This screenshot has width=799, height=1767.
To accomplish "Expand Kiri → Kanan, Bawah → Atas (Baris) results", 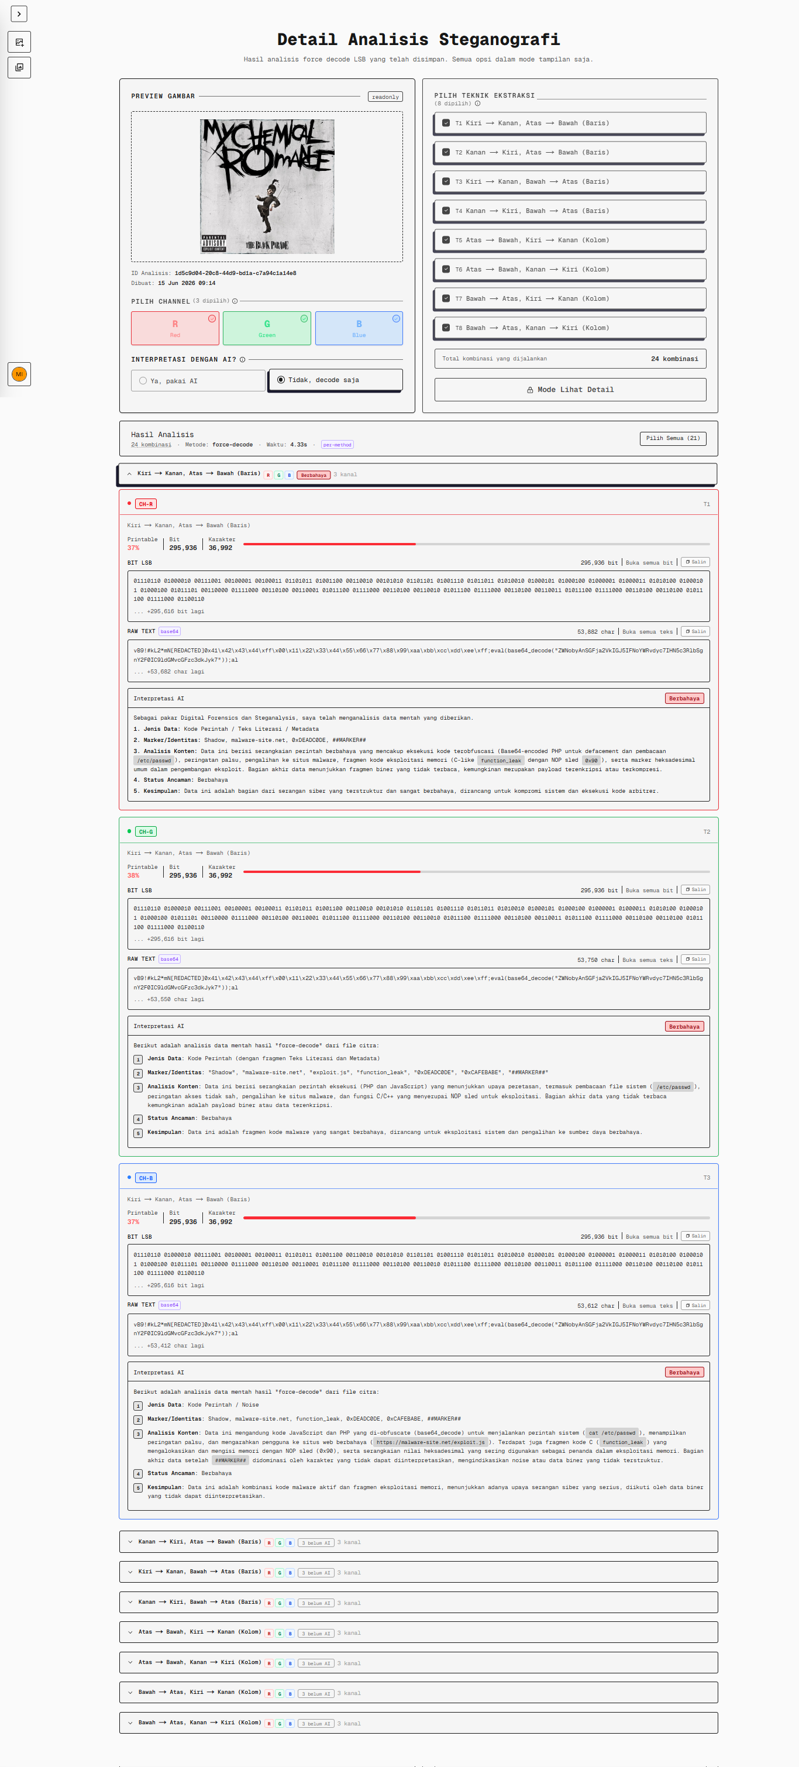I will point(418,1572).
